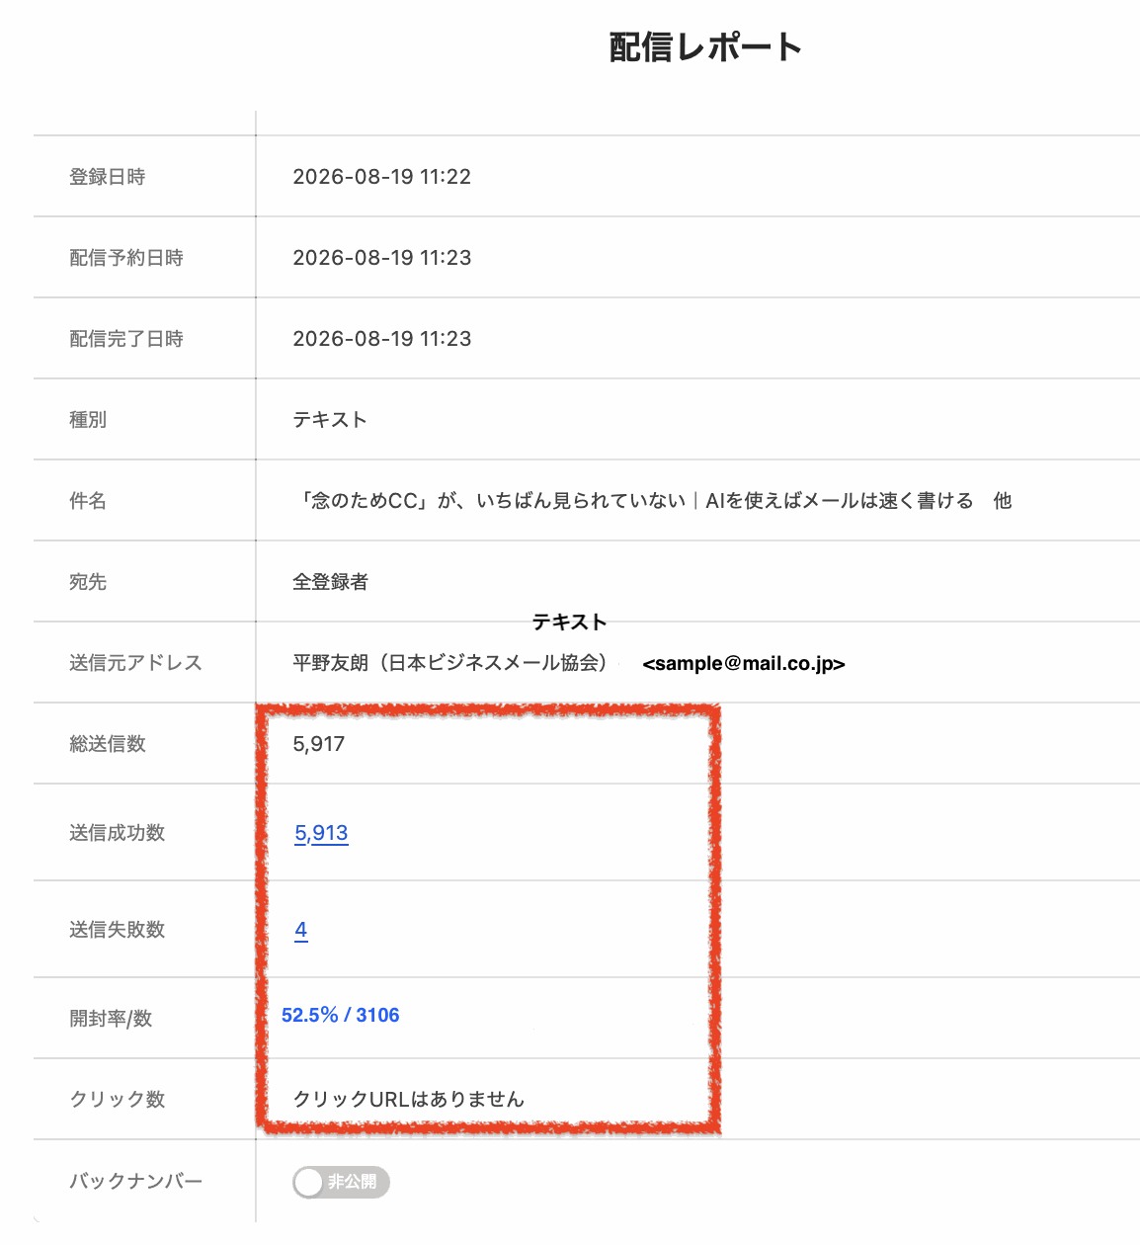Click the バックナンバー row label
Viewport: 1140px width, 1245px height.
coord(135,1181)
